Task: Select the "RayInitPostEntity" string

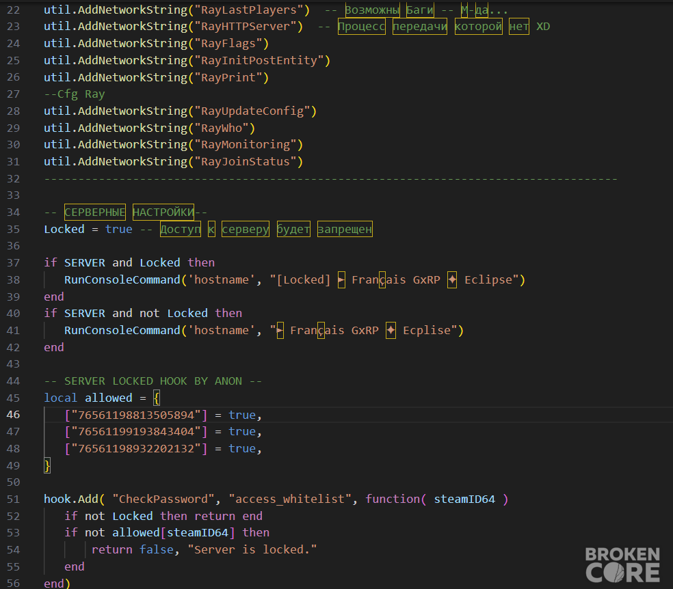Action: (259, 60)
